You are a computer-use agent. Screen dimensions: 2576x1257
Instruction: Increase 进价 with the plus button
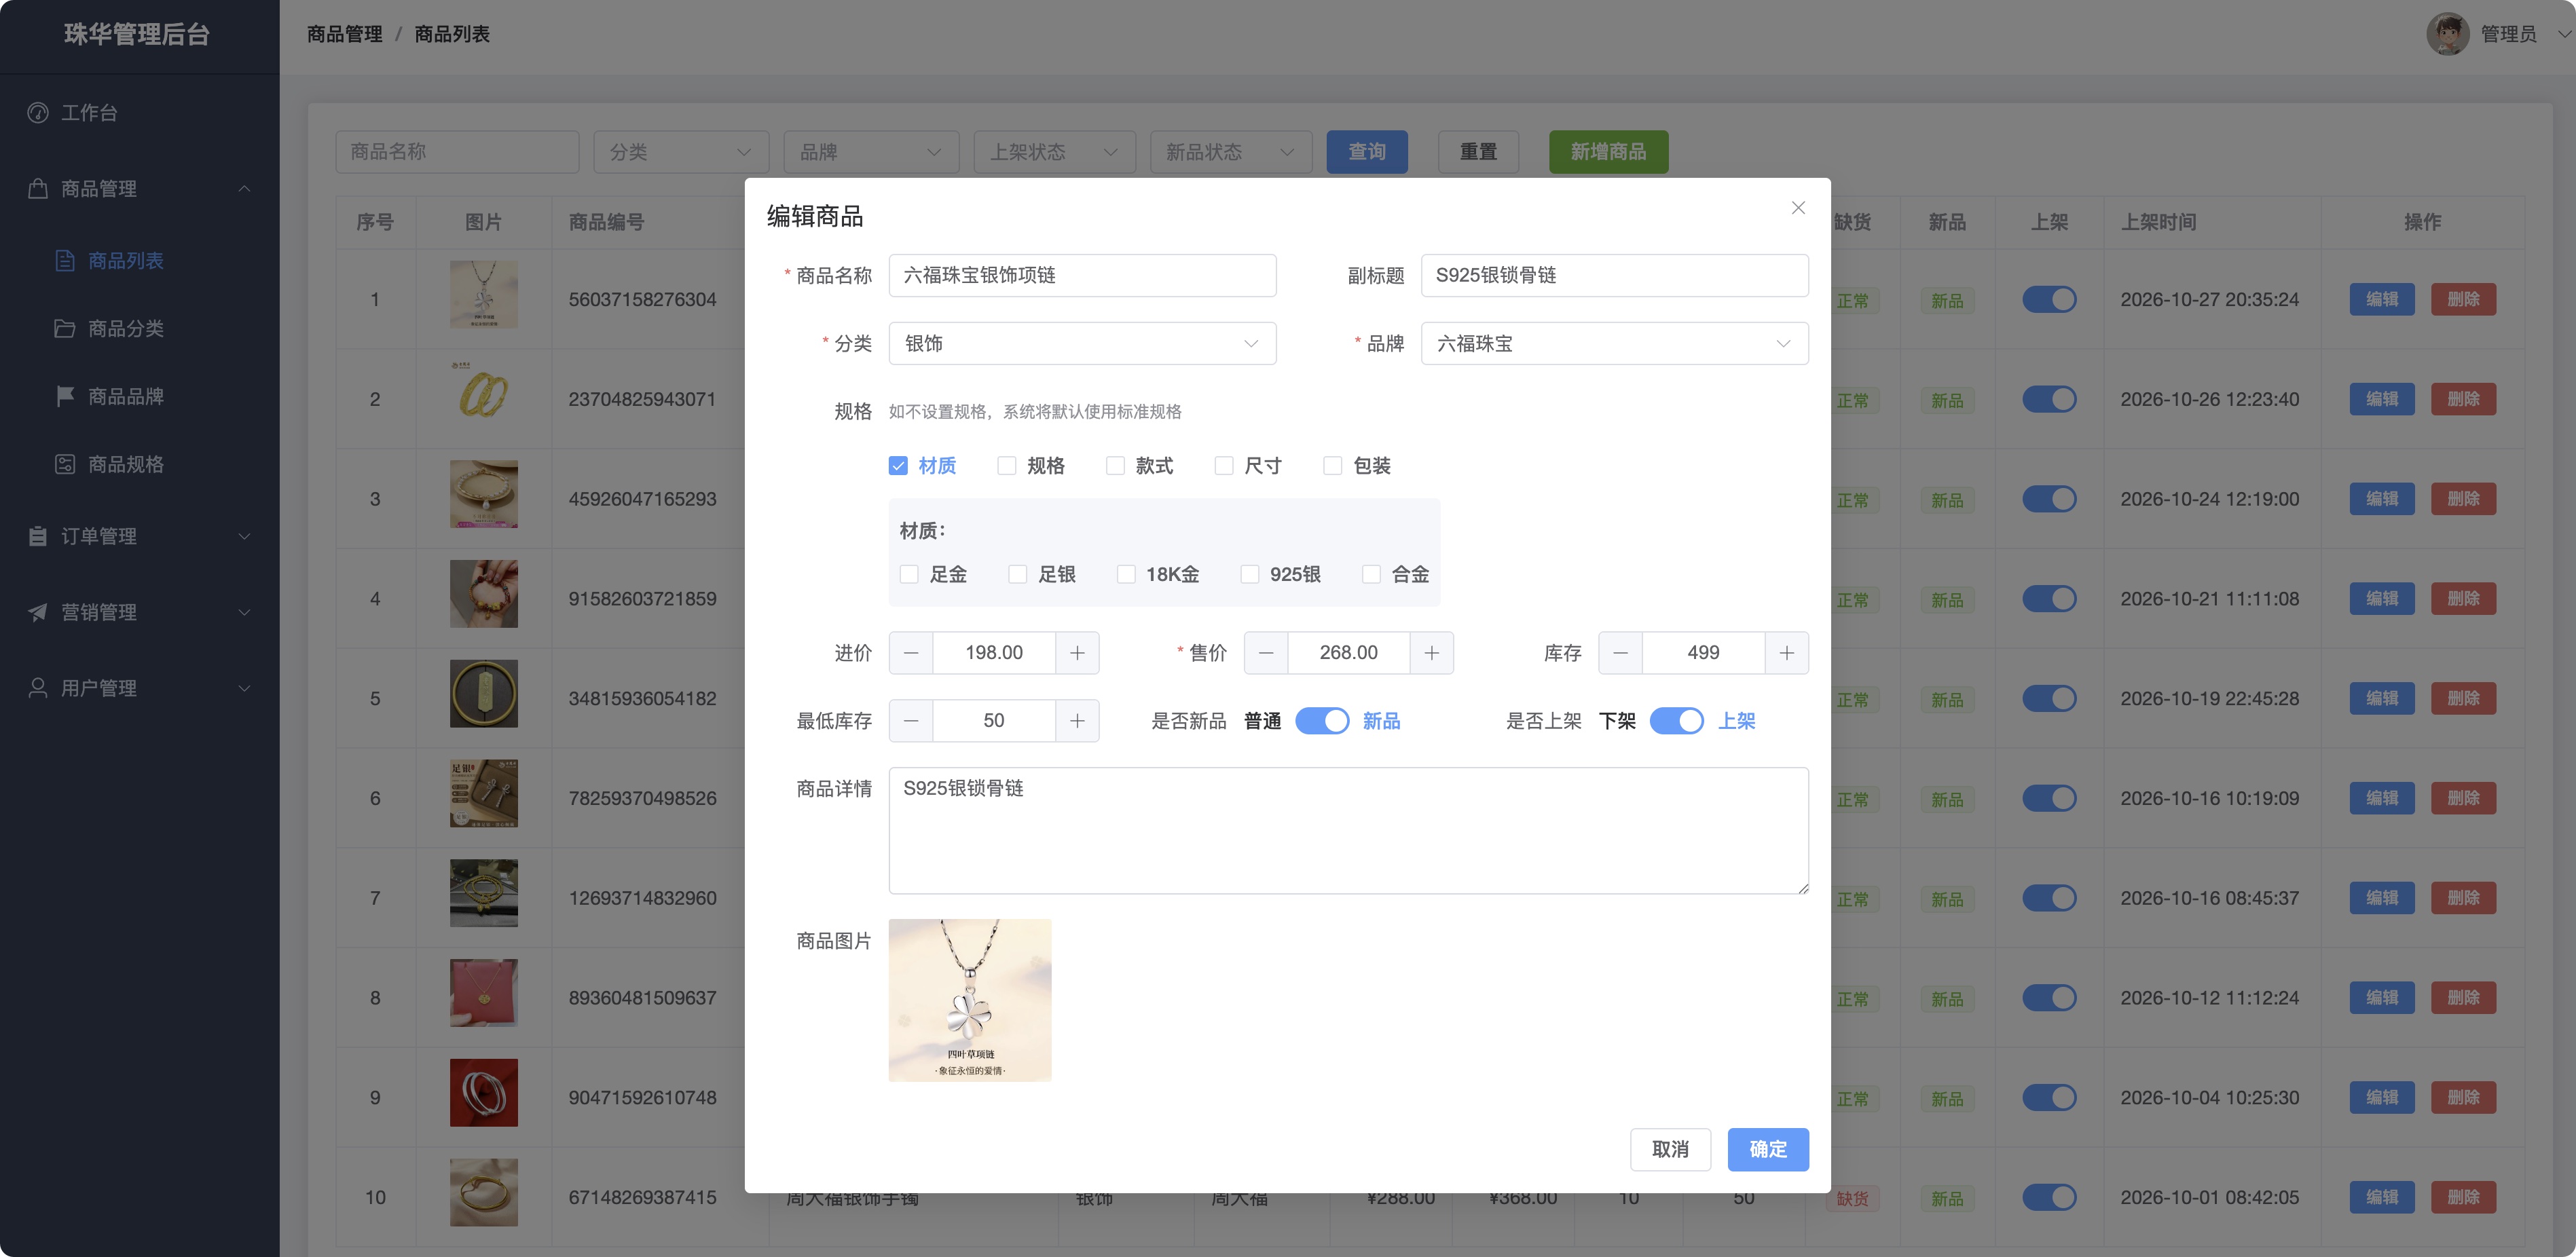pyautogui.click(x=1077, y=653)
